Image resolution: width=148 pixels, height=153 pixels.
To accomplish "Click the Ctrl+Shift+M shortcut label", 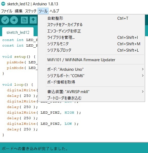I will (129, 44).
